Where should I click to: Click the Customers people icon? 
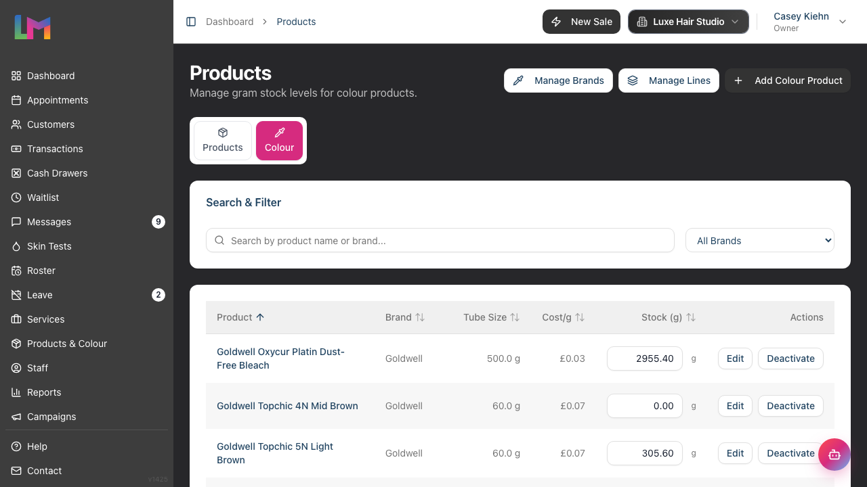tap(16, 124)
